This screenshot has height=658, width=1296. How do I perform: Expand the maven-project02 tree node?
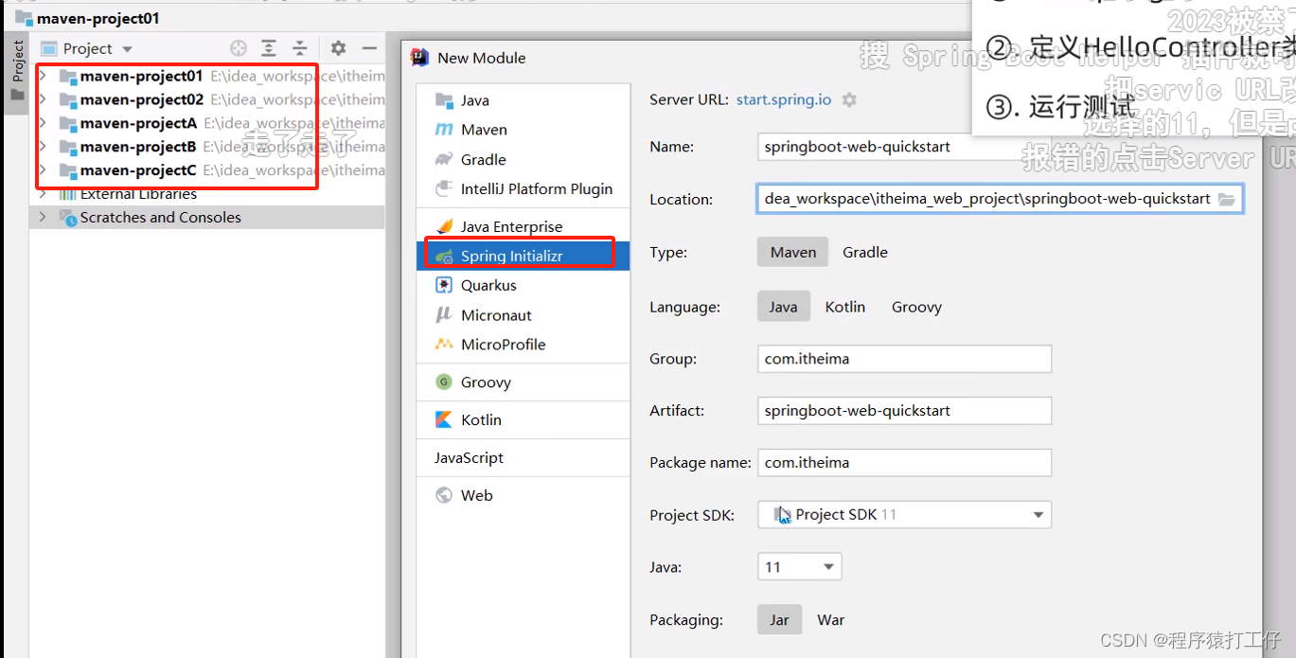click(43, 99)
